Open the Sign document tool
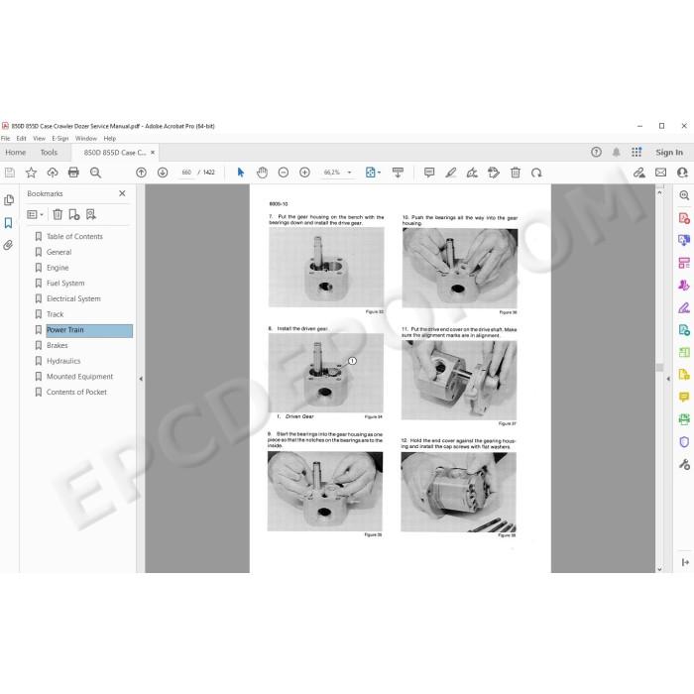Viewport: 694px width, 694px height. point(472,173)
